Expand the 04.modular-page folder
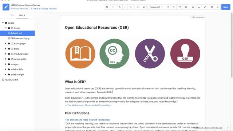The image size is (233, 131). (x=6, y=54)
